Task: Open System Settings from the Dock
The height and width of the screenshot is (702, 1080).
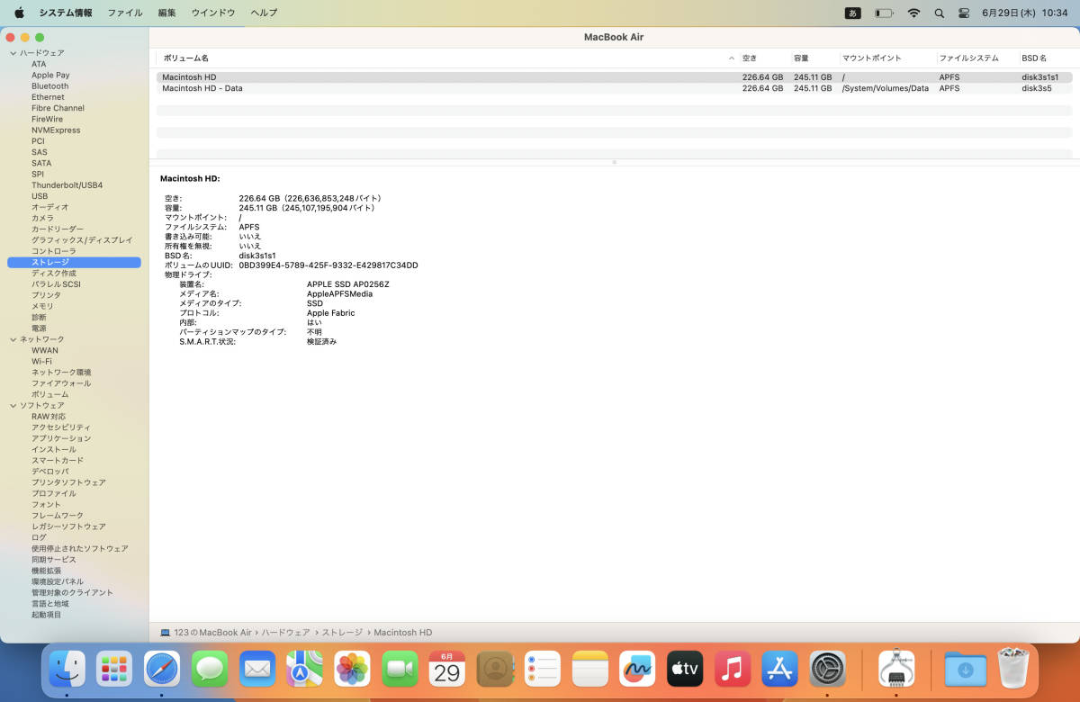Action: point(827,669)
